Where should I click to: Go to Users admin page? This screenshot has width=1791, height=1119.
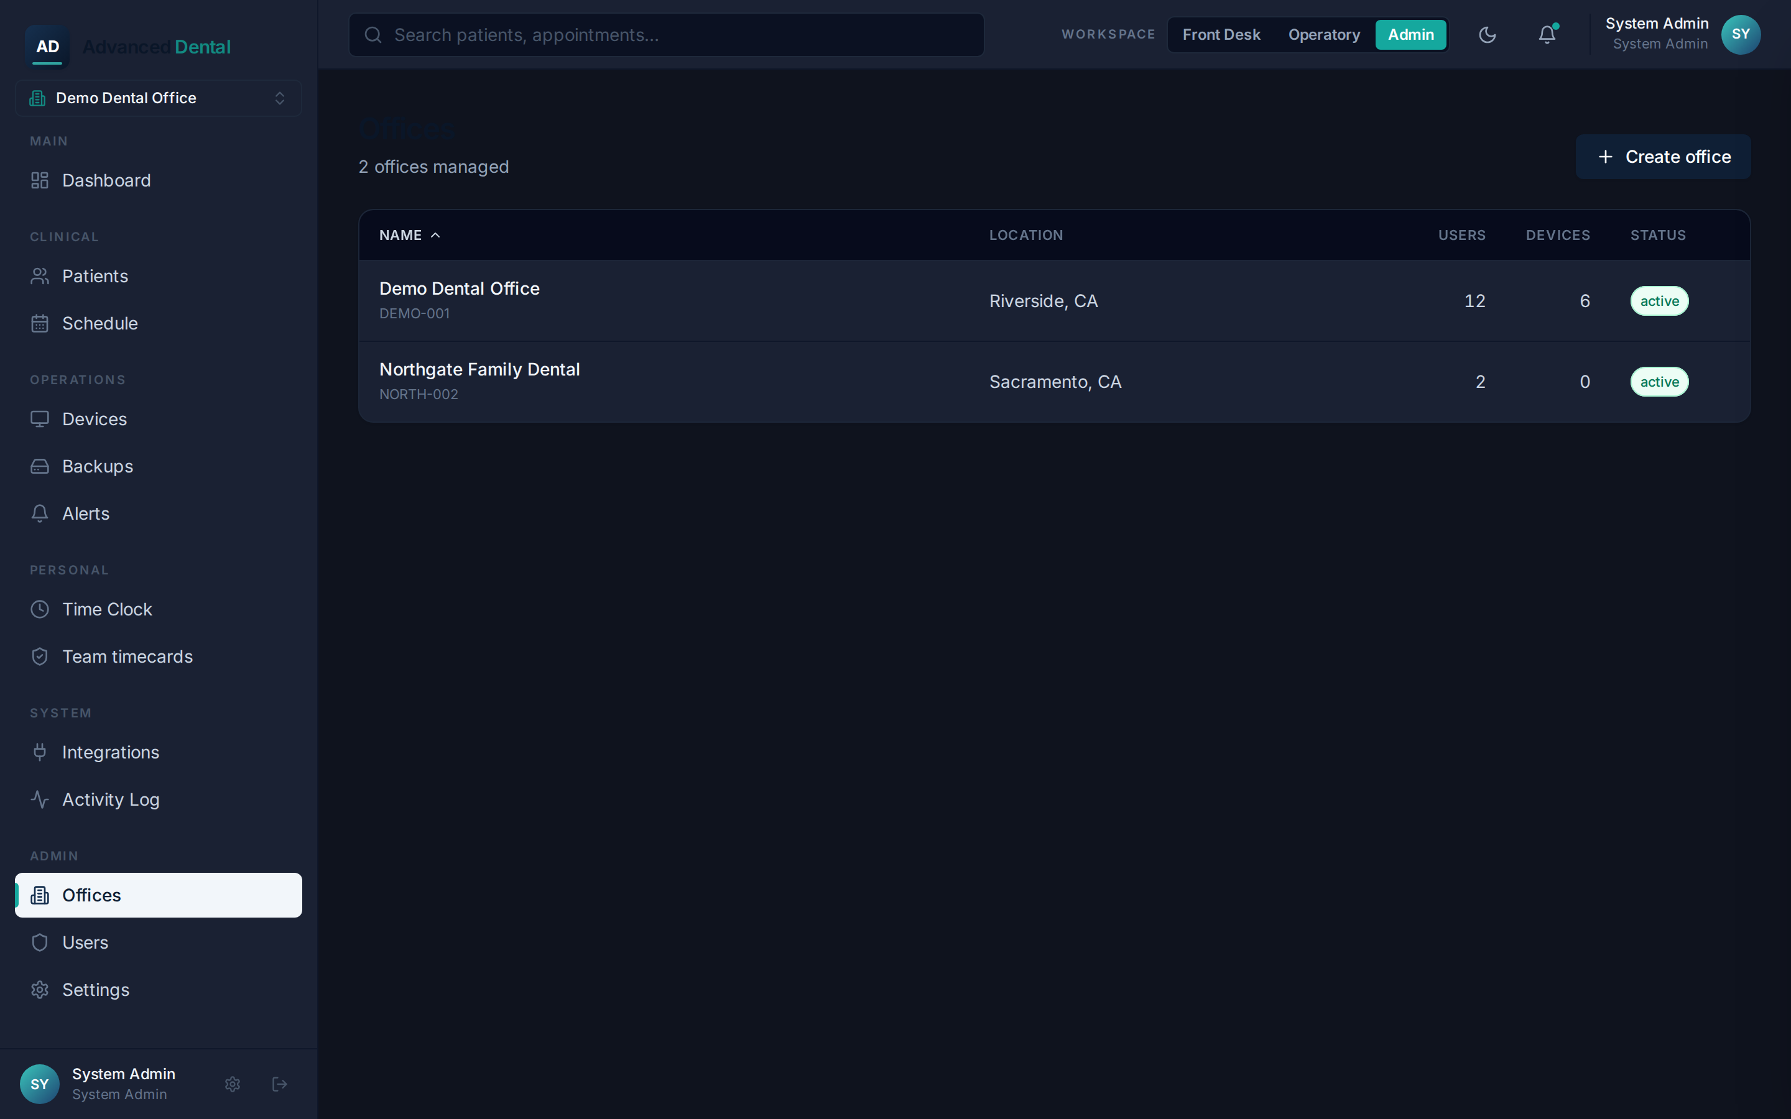159,942
